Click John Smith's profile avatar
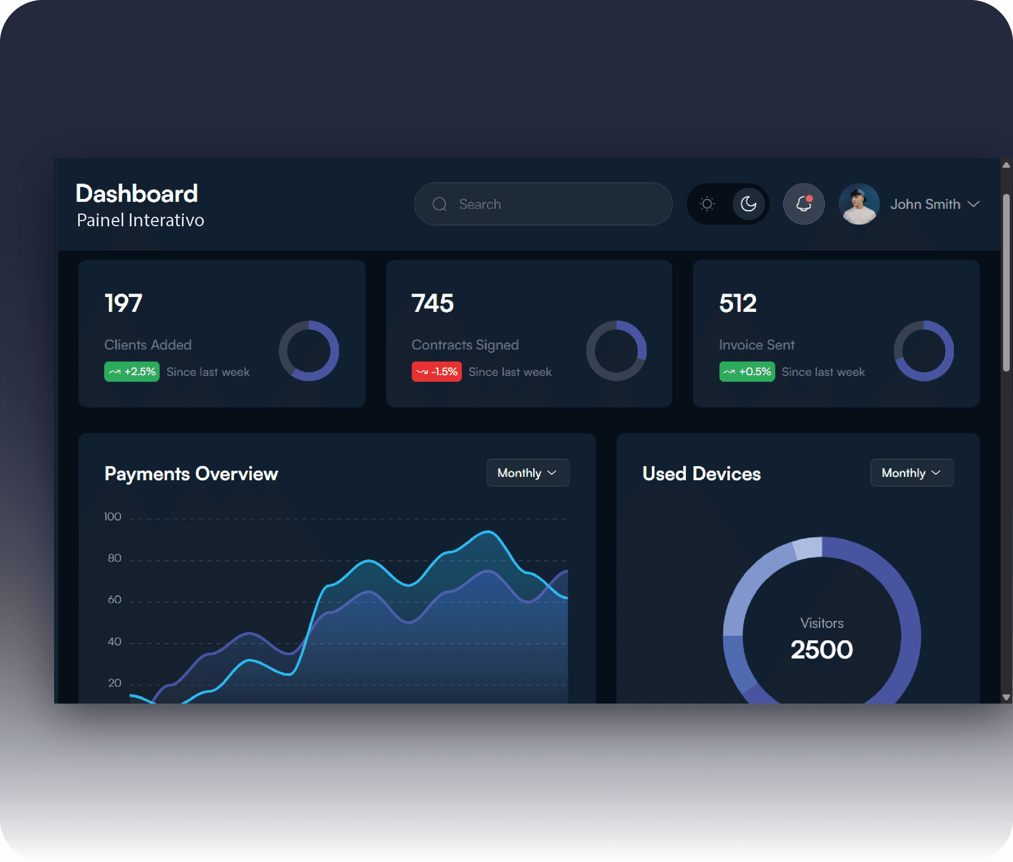 (859, 204)
